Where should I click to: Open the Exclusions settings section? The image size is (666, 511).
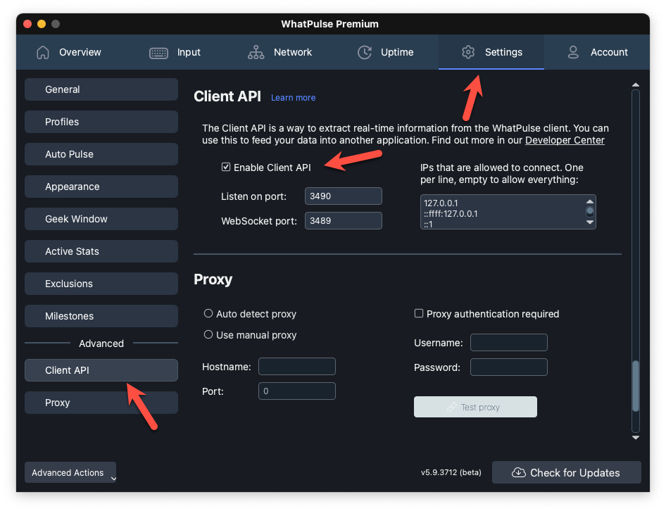tap(101, 284)
